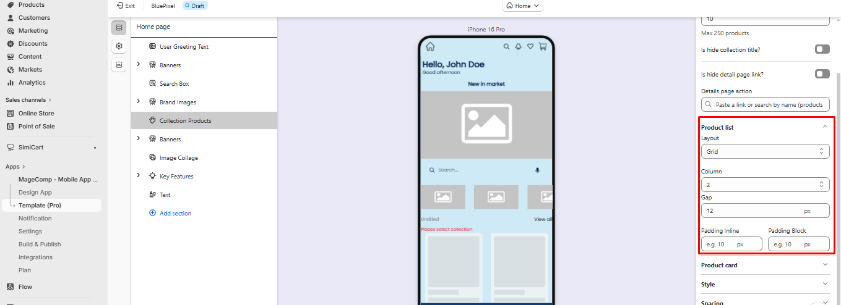Click the shopping cart icon in phone preview
The width and height of the screenshot is (841, 305).
coord(543,46)
